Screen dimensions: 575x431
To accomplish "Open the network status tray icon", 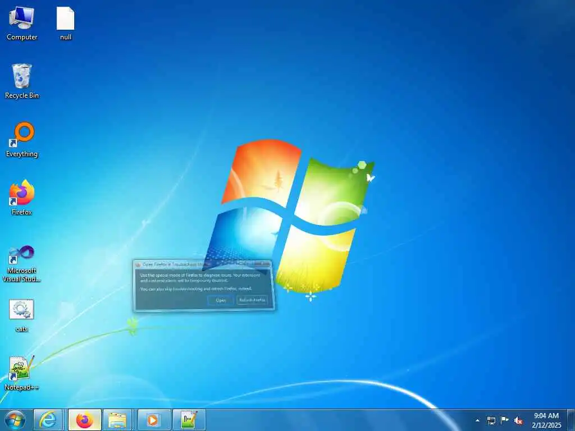I will [x=491, y=420].
